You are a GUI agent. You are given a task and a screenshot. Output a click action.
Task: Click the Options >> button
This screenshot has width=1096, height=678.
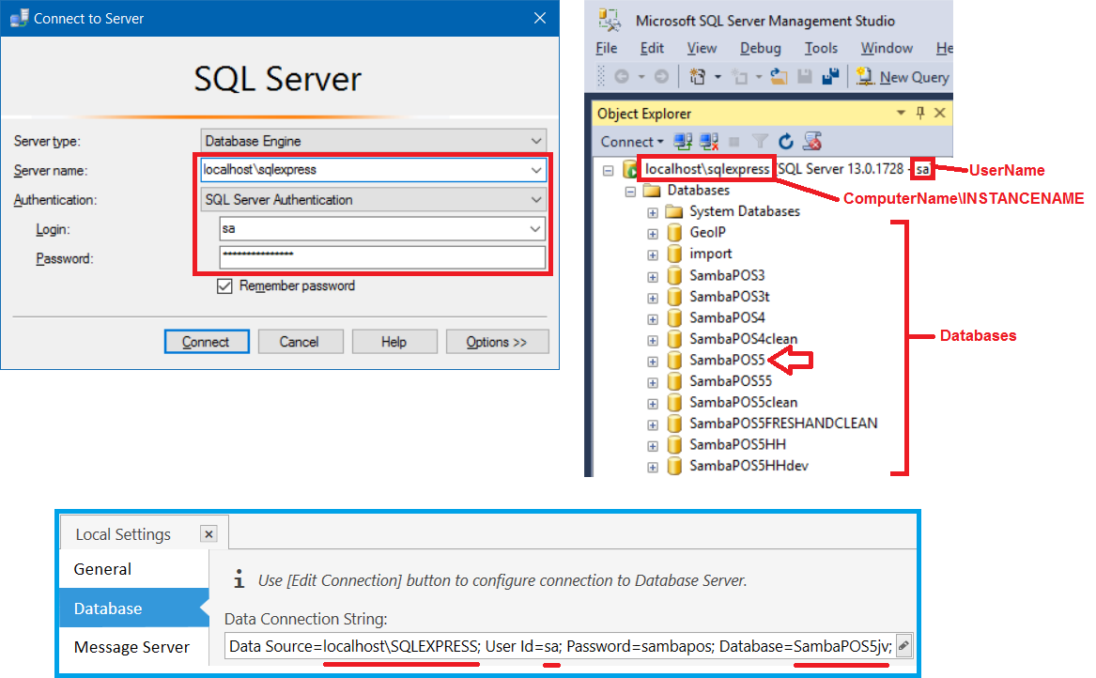coord(497,342)
